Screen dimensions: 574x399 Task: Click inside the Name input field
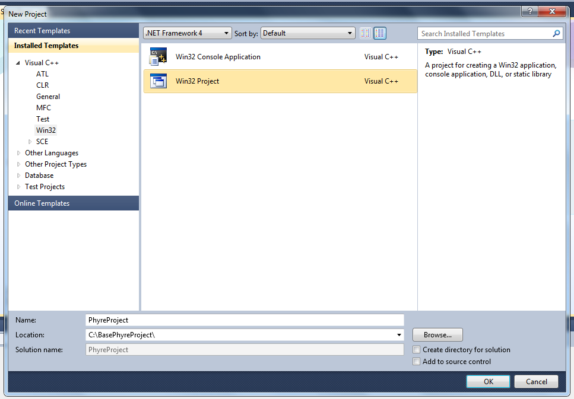[x=244, y=320]
